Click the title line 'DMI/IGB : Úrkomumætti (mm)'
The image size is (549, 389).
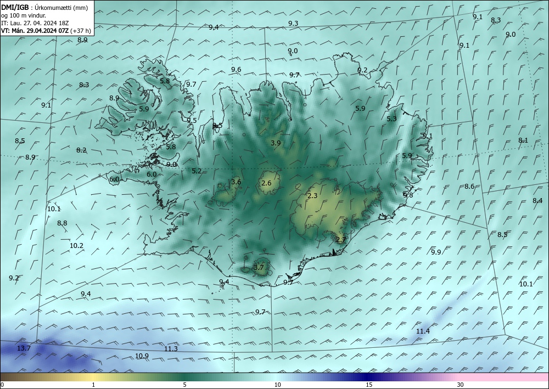44,8
